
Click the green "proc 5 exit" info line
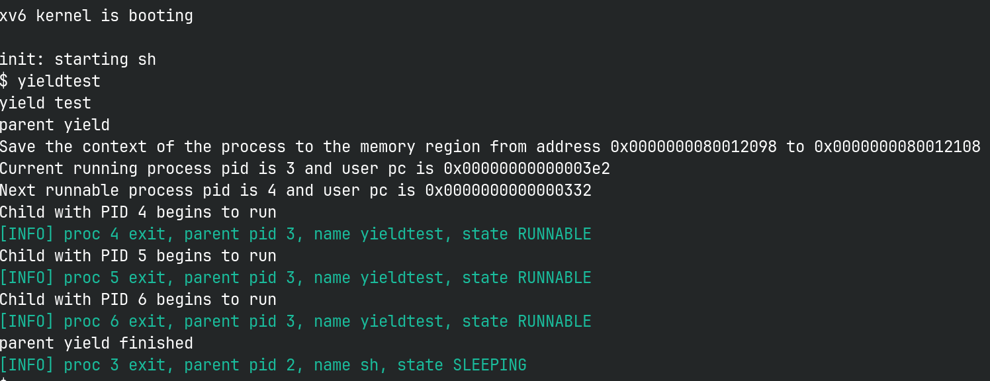coord(295,278)
